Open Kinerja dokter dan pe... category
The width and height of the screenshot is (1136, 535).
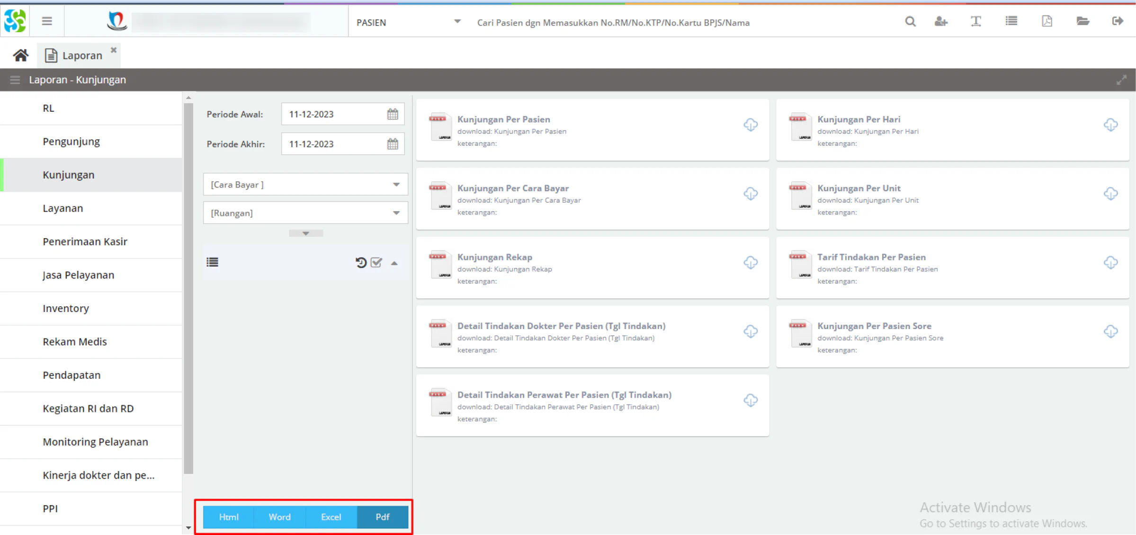pos(91,475)
